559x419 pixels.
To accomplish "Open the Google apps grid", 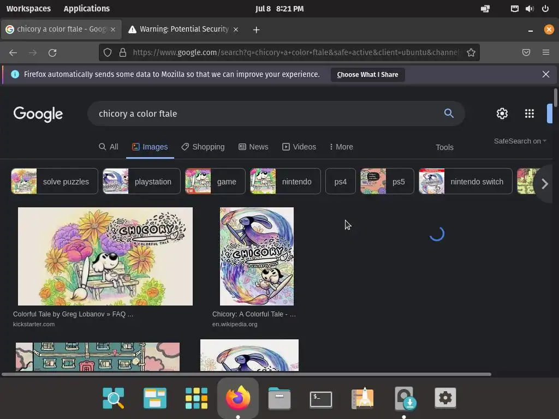I will click(x=530, y=113).
